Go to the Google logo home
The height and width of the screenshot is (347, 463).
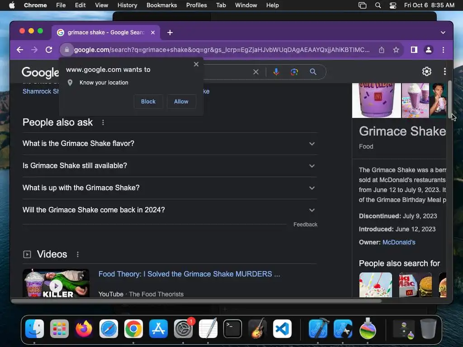click(40, 72)
